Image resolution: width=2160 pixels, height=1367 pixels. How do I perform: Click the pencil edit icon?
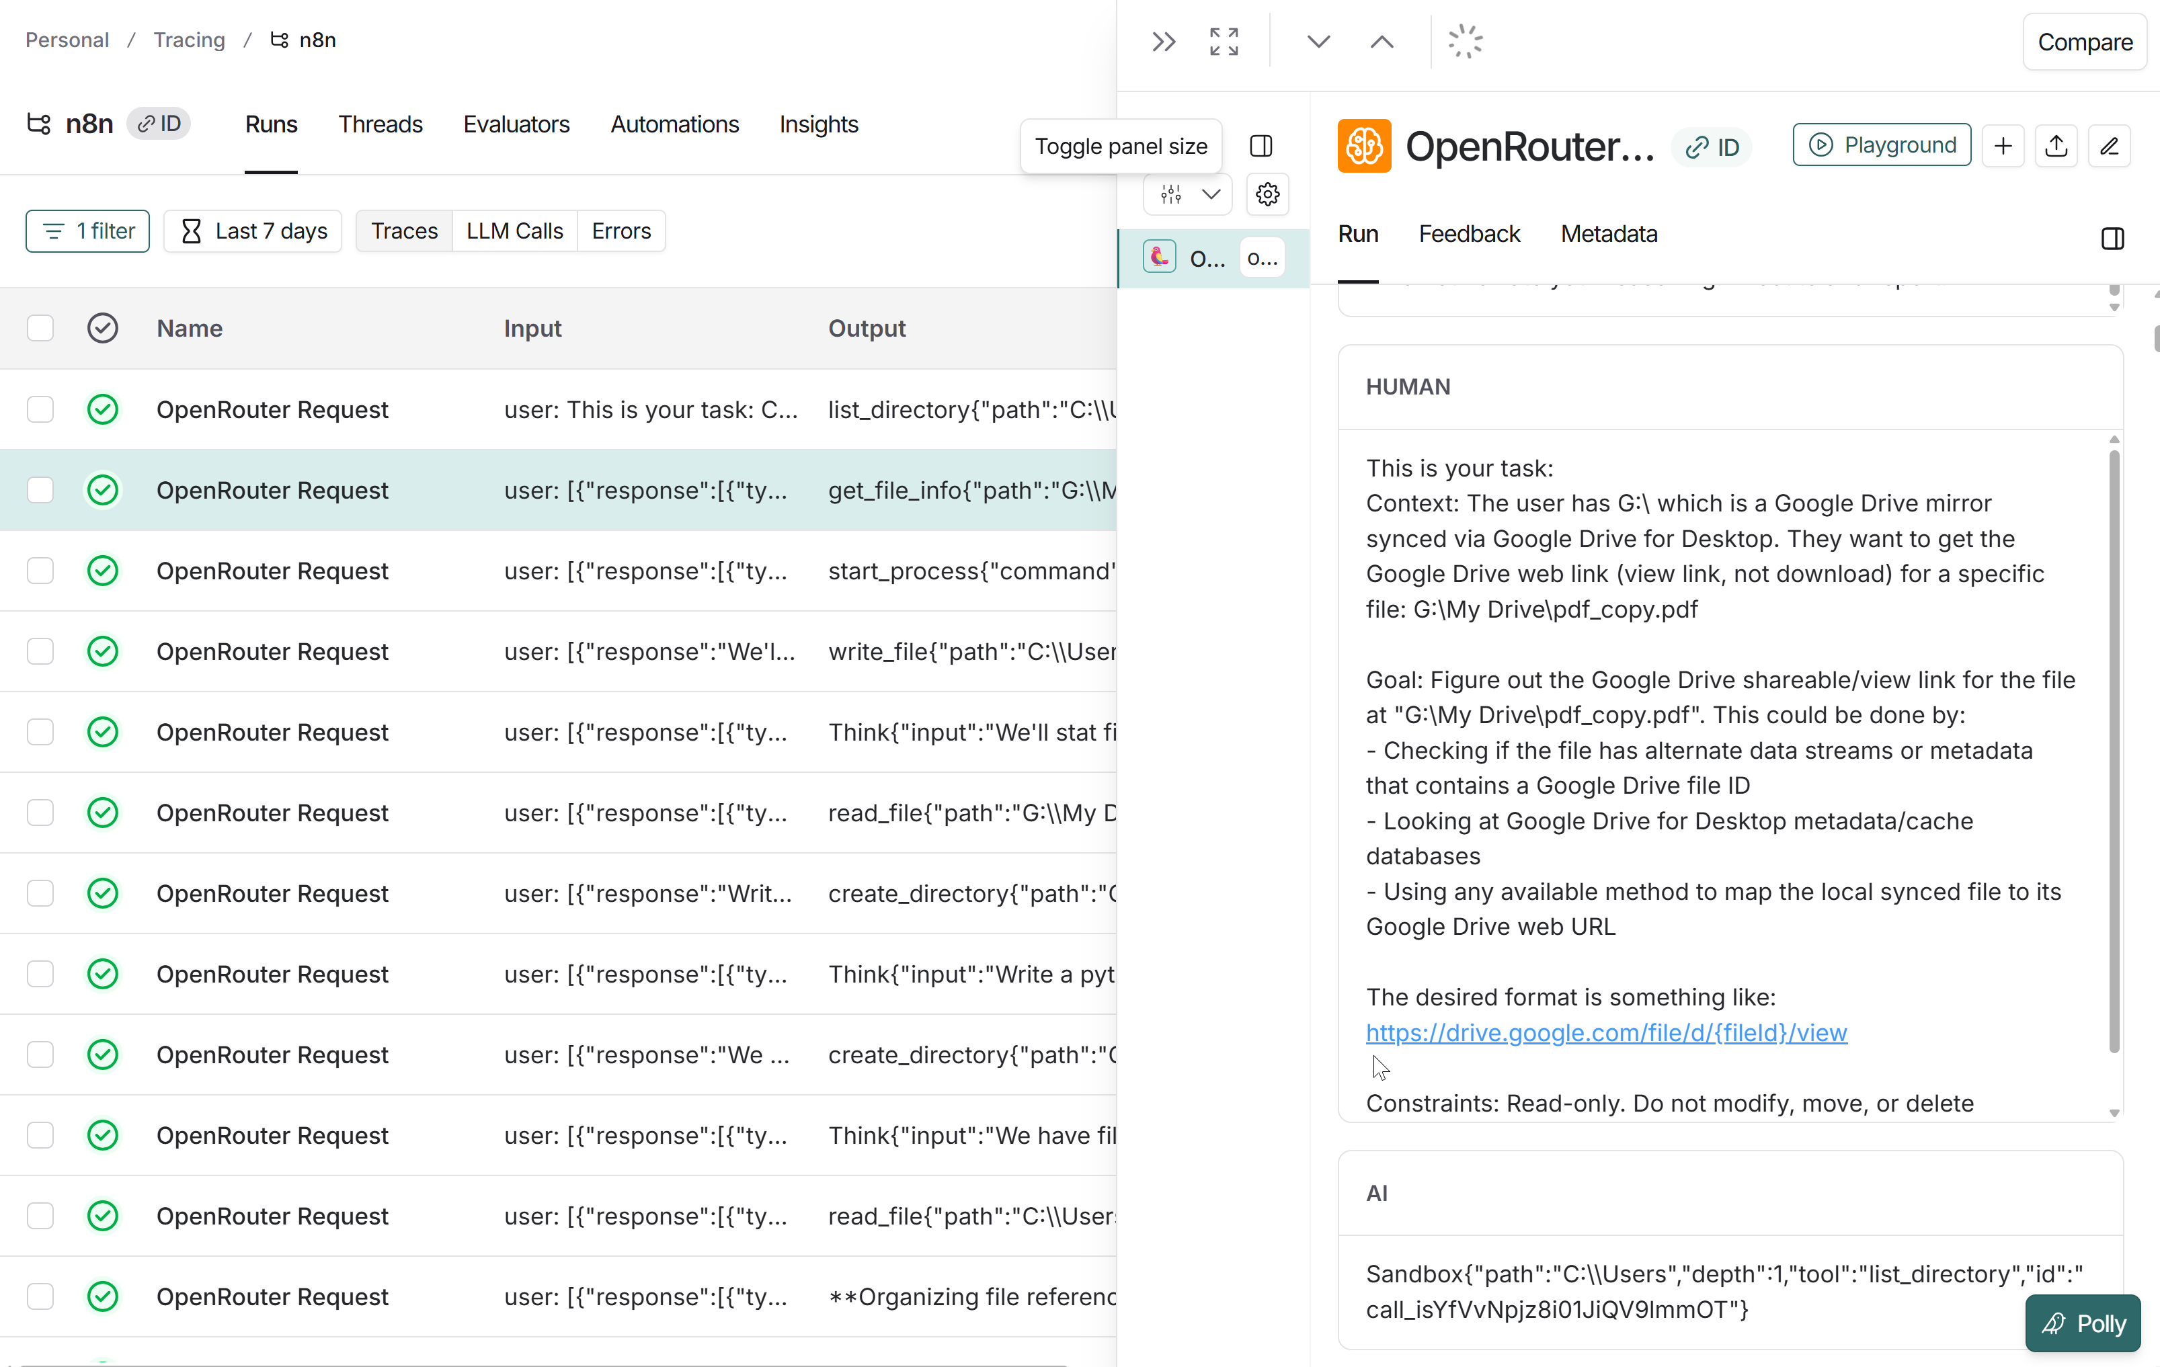click(x=2109, y=145)
